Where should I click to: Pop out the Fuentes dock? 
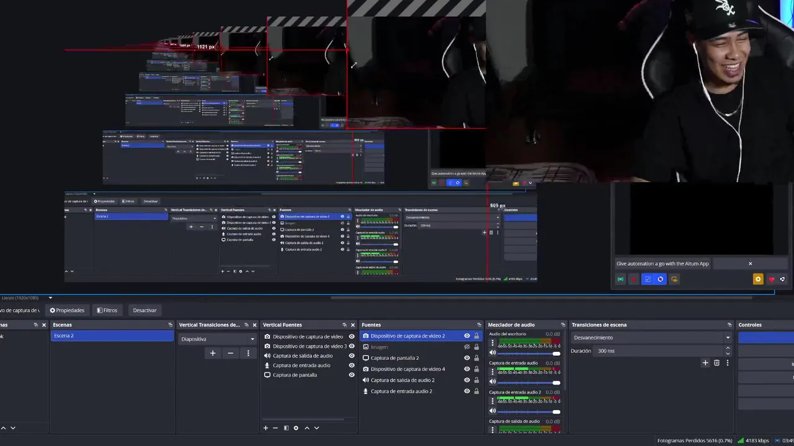coord(479,325)
